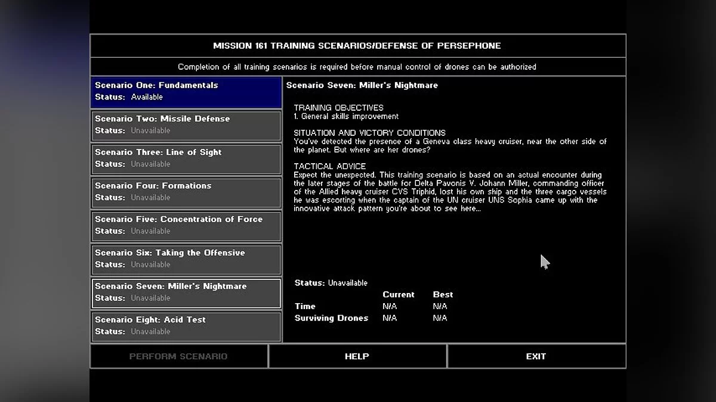Select Scenario Three: Line of Sight

tap(186, 158)
